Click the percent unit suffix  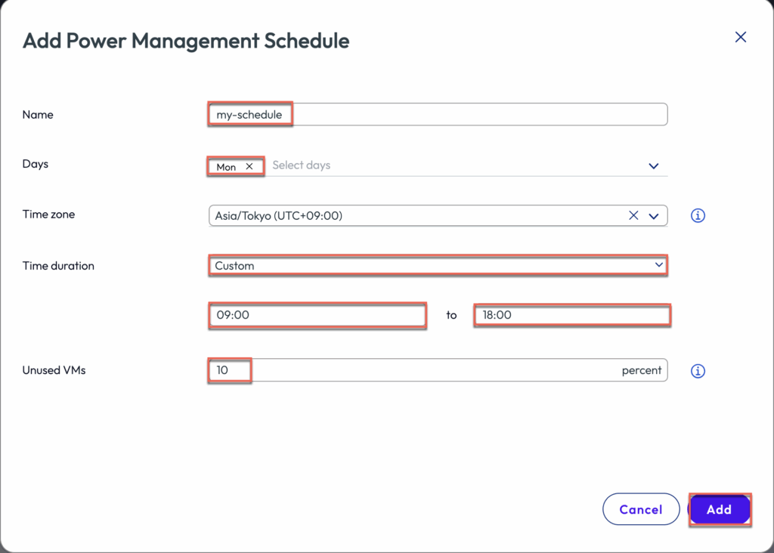pos(641,371)
